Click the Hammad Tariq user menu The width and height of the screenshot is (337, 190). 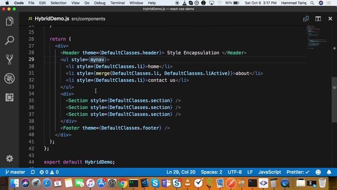click(294, 3)
